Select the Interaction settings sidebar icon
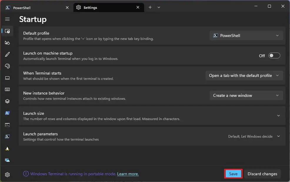 (7, 43)
